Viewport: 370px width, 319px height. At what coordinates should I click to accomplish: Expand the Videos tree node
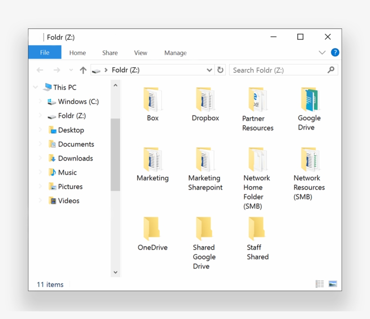click(x=40, y=200)
